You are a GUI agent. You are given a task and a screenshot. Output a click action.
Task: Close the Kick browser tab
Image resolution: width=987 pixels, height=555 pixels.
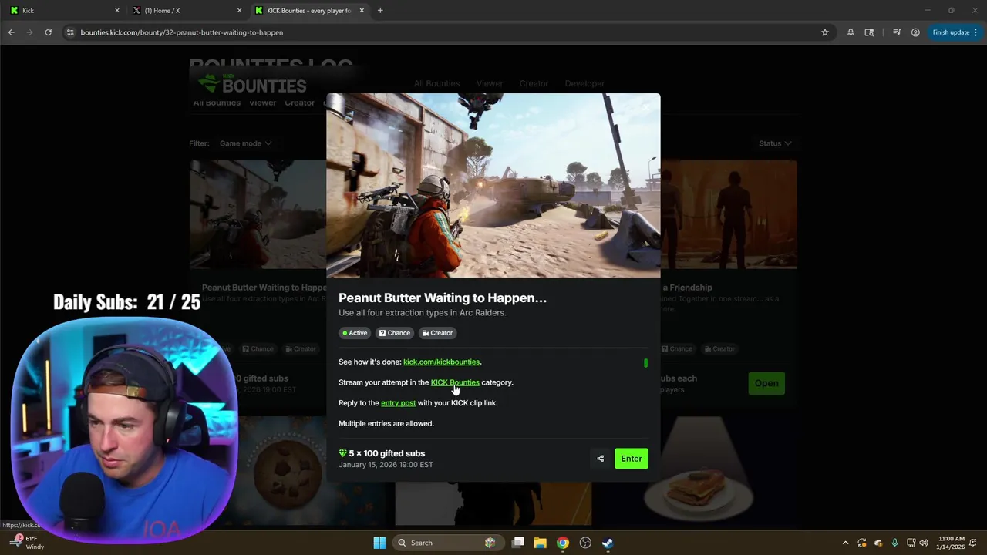click(117, 11)
